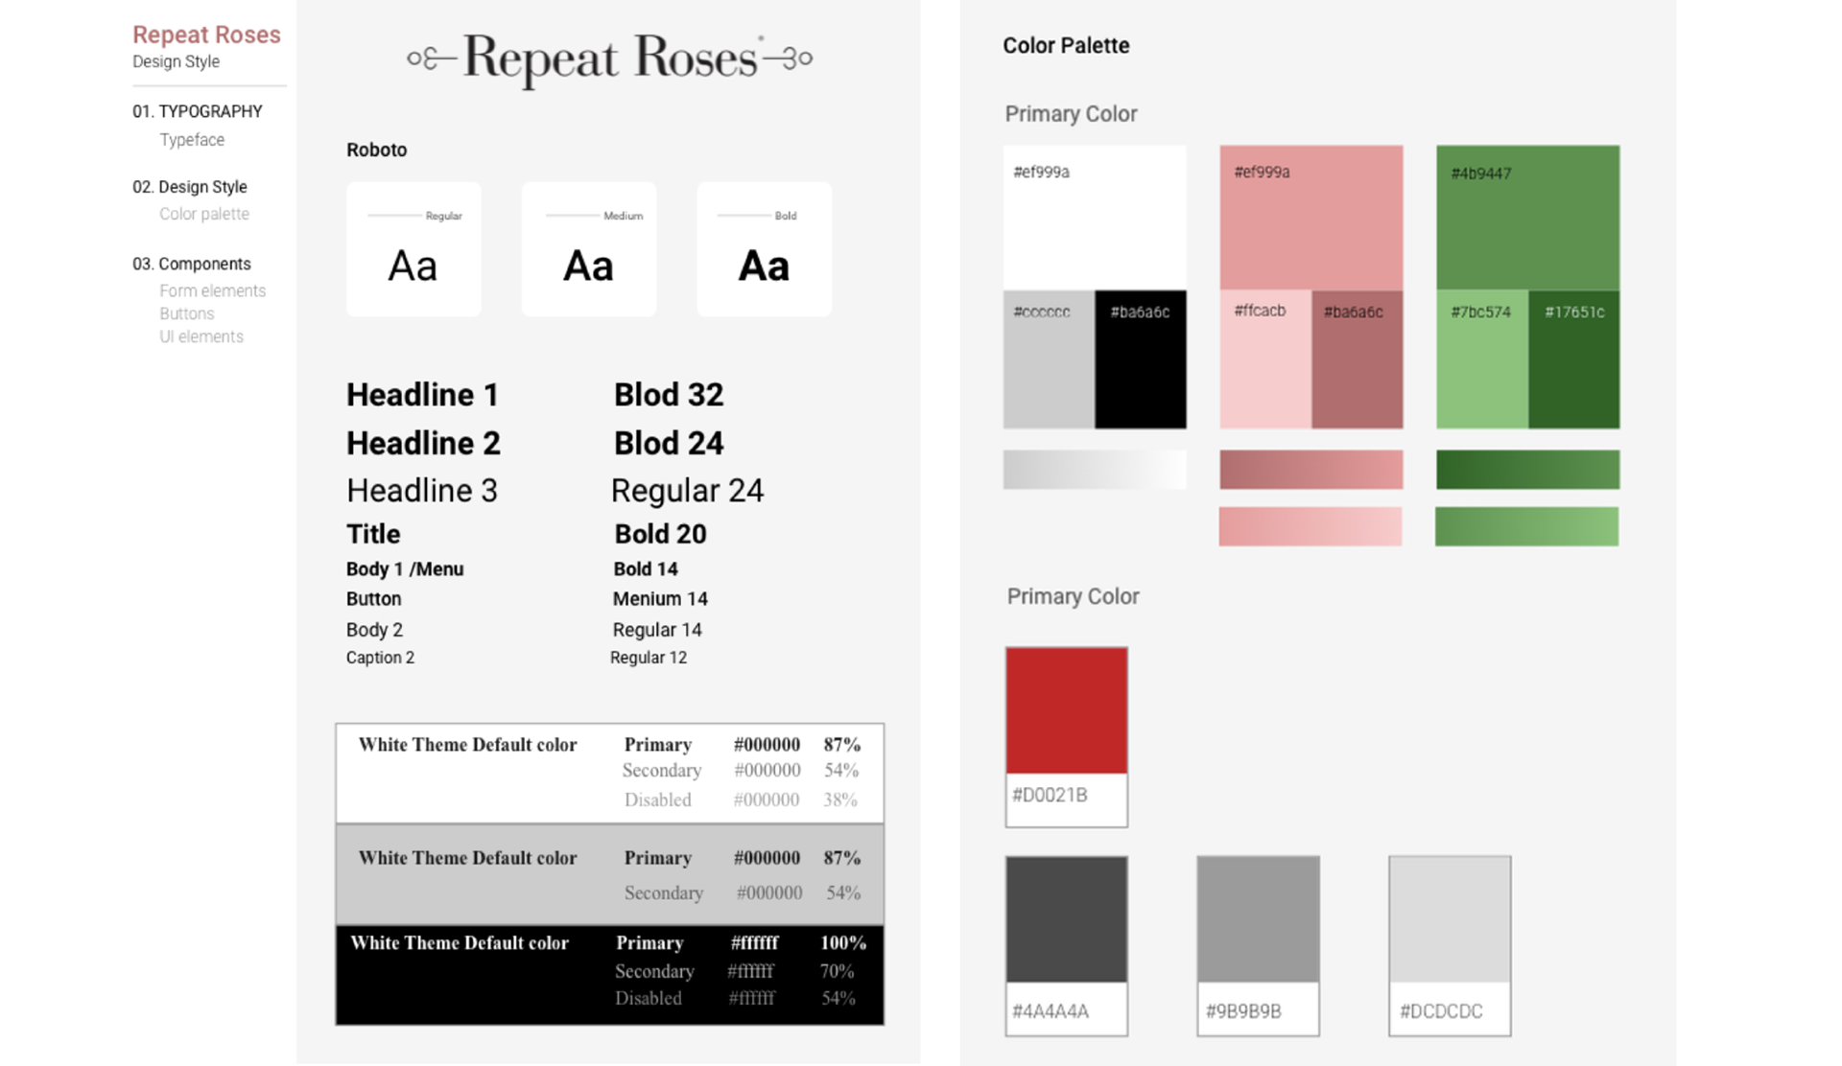Click Disabled label in black theme row
Image resolution: width=1842 pixels, height=1066 pixels.
coord(649,998)
